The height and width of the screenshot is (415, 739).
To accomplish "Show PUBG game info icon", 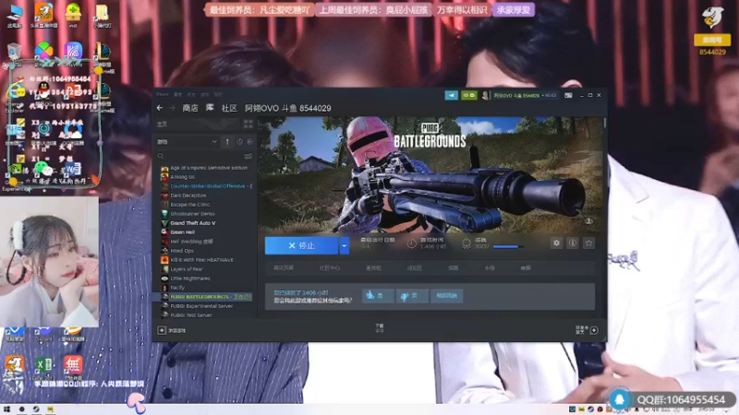I will click(572, 243).
